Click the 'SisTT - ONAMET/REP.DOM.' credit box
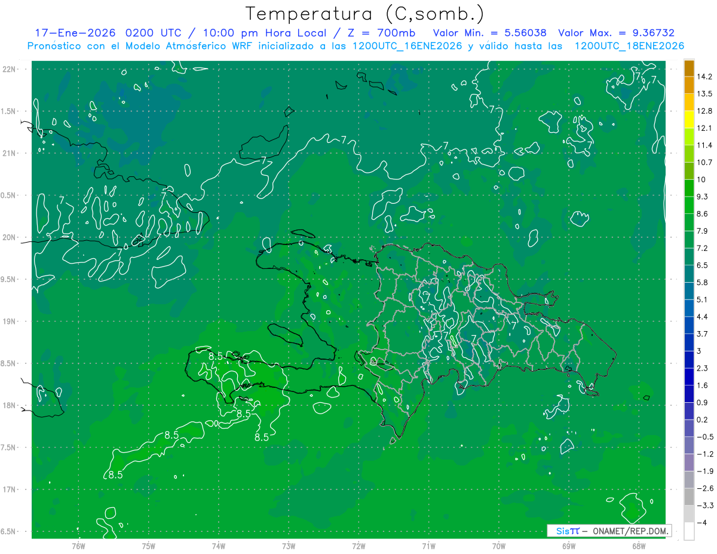 click(610, 531)
